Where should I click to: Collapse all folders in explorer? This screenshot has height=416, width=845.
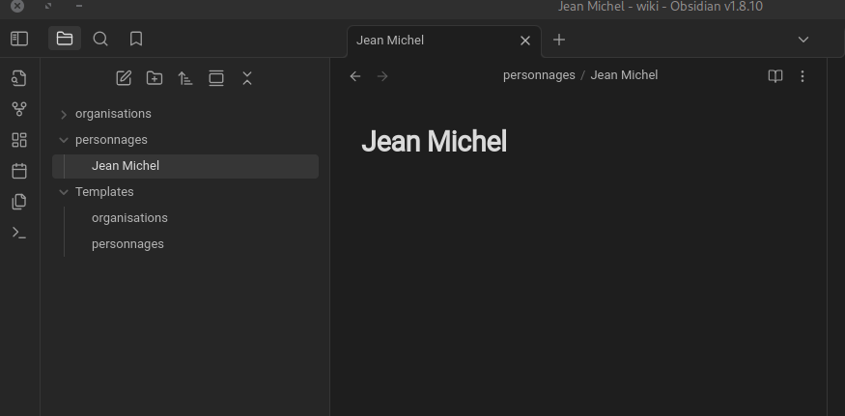[247, 78]
